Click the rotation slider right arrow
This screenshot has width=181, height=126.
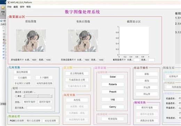click(51, 96)
